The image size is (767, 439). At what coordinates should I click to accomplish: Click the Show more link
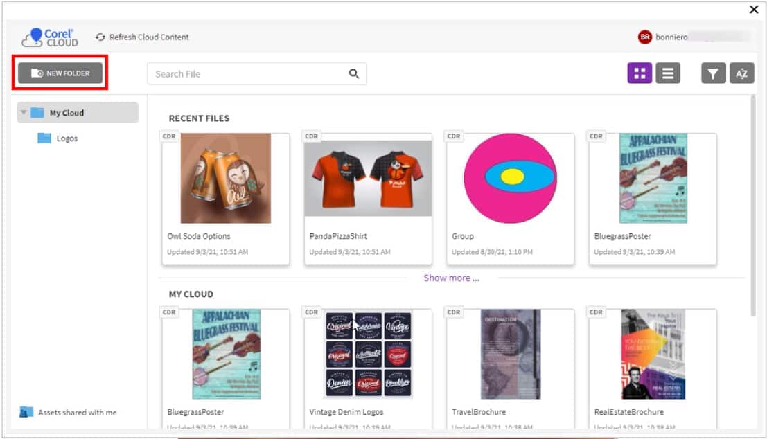tap(451, 278)
